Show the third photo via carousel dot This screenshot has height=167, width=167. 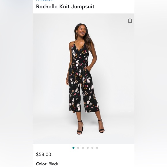click(x=83, y=148)
